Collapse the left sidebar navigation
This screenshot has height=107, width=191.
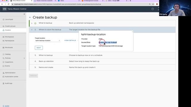pyautogui.click(x=24, y=14)
